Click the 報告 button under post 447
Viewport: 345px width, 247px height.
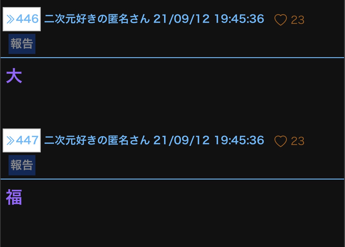[22, 165]
